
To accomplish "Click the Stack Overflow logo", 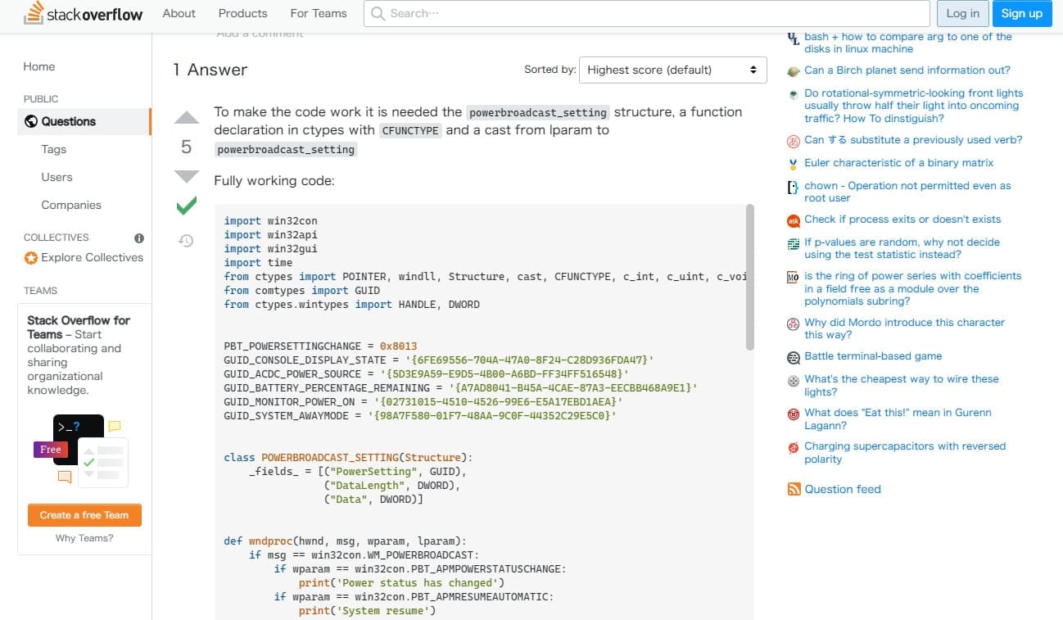I will [x=83, y=13].
